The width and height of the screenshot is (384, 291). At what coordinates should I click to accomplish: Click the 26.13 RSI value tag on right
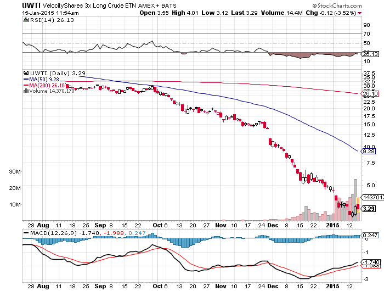(x=370, y=54)
